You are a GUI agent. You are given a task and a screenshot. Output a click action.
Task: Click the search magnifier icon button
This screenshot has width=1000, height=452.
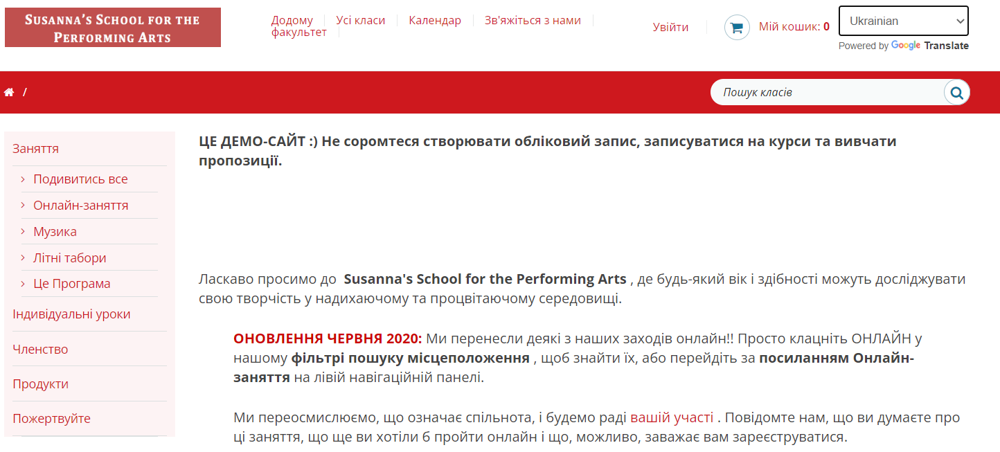point(957,92)
